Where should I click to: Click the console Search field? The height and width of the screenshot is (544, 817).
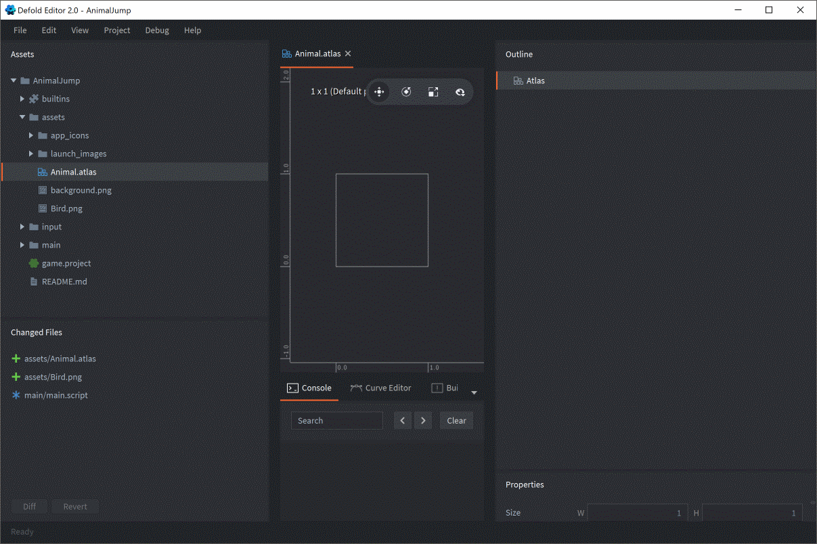tap(336, 421)
